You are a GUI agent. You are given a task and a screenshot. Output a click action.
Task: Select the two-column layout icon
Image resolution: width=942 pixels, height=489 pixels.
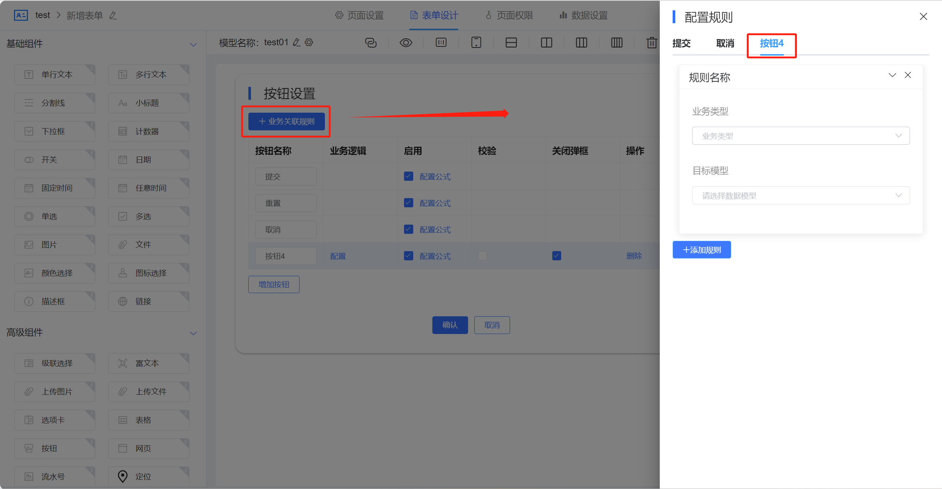[x=546, y=42]
